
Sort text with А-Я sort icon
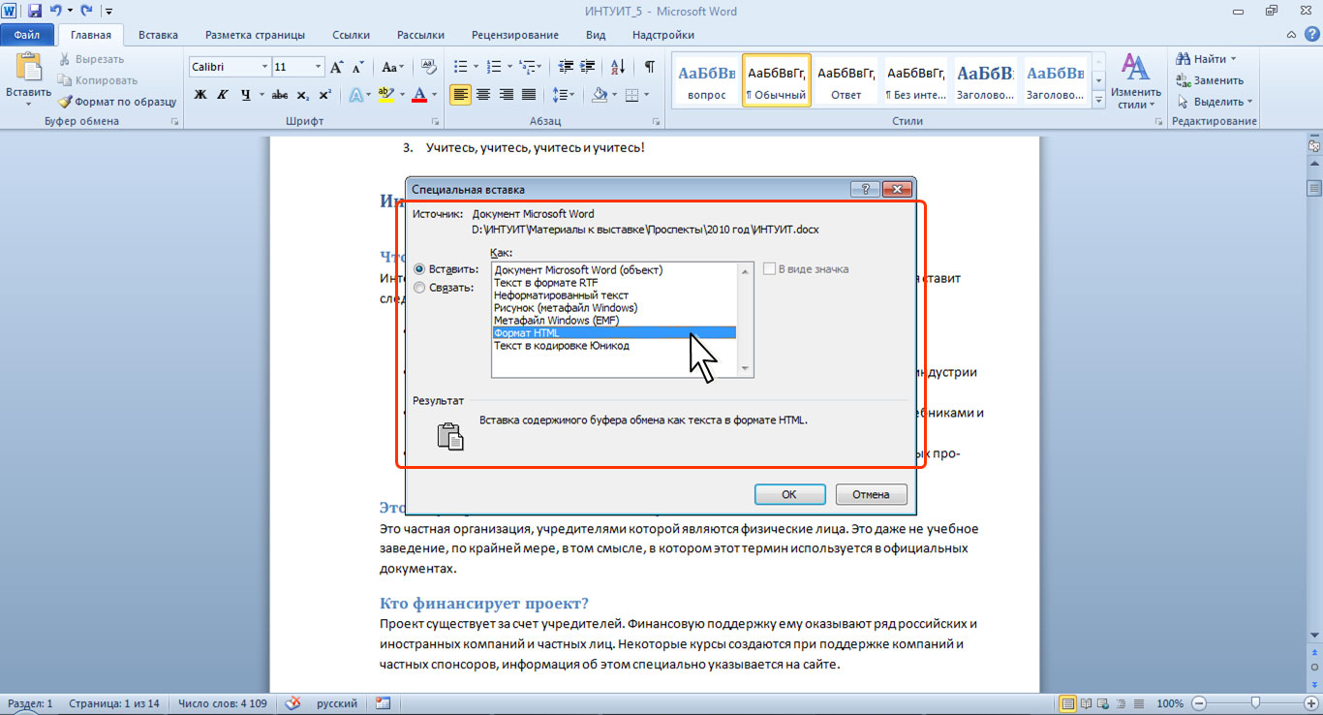pos(619,67)
